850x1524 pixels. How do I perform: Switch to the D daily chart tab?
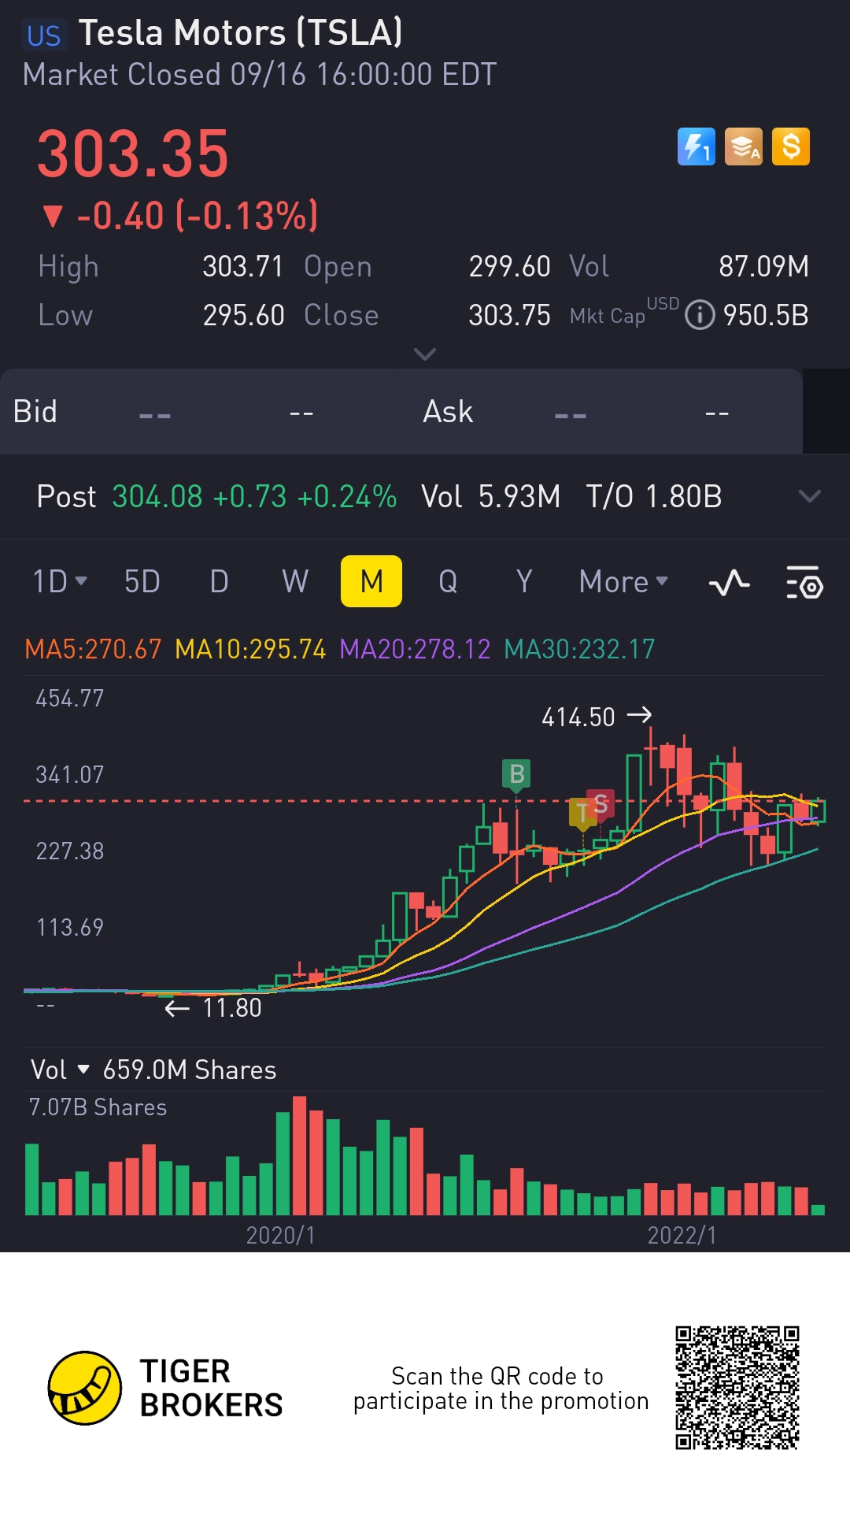220,581
